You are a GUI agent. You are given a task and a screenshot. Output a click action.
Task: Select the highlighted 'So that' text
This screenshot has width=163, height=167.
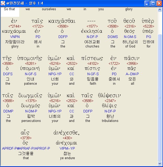tap(9, 9)
